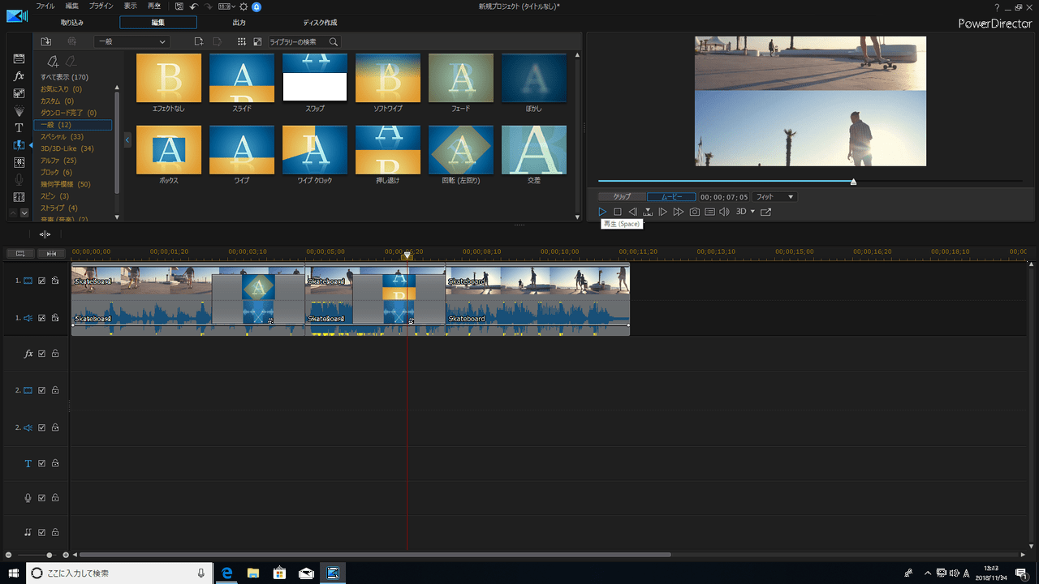Switch to the 出力 tab
This screenshot has height=584, width=1039.
pos(239,23)
